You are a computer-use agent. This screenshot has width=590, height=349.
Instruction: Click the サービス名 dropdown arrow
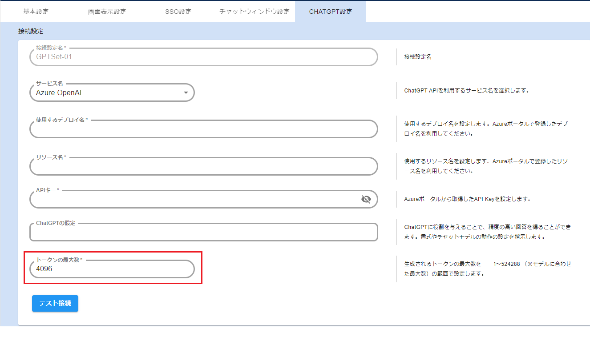(x=186, y=93)
